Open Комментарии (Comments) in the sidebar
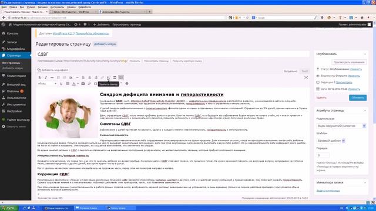This screenshot has height=211, width=376. tap(16, 76)
